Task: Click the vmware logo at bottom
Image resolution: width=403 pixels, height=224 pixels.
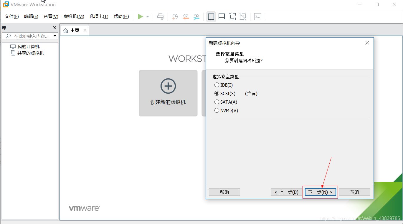Action: click(84, 208)
